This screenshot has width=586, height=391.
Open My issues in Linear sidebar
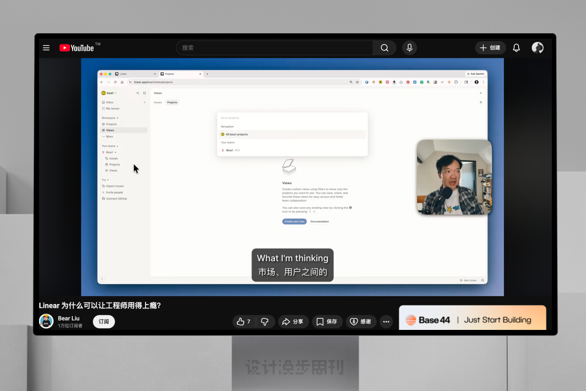tap(124, 109)
